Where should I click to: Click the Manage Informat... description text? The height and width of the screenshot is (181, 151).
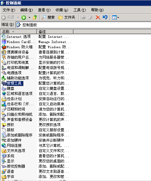tap(55, 42)
